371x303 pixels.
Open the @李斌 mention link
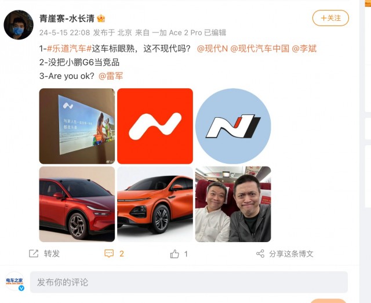[x=304, y=49]
